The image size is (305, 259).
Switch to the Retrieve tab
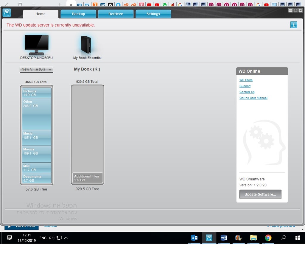coord(116,14)
